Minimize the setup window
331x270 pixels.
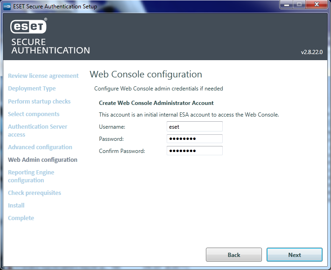point(287,4)
